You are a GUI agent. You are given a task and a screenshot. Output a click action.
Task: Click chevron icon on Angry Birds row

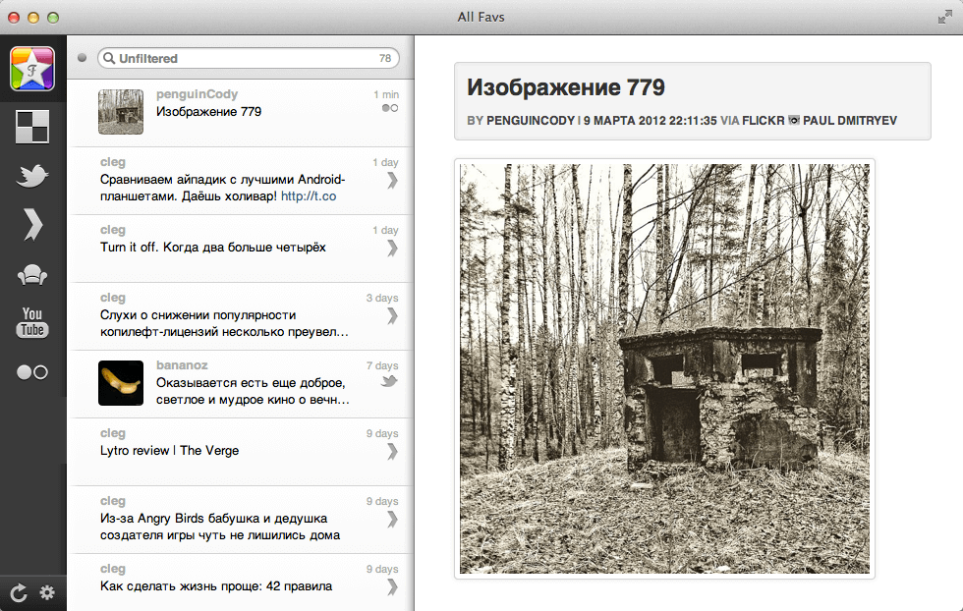[x=392, y=520]
